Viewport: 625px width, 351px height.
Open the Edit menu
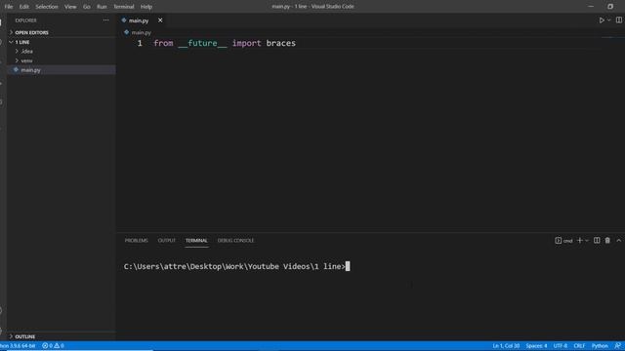23,7
